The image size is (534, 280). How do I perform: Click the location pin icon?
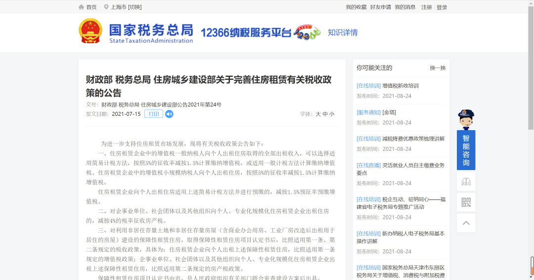coord(106,7)
